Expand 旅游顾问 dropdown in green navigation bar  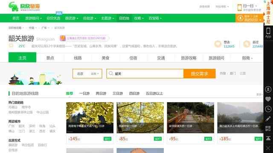[x=34, y=18]
